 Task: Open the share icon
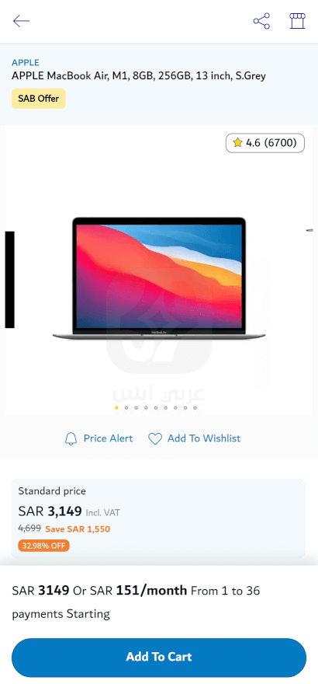point(261,21)
